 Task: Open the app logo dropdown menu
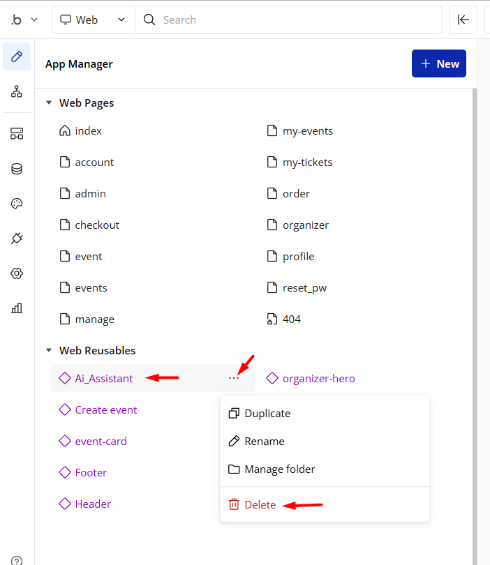24,20
